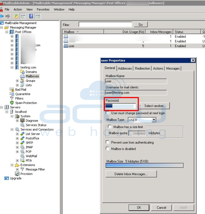Check the Mailbox is disabled box

pyautogui.click(x=107, y=149)
